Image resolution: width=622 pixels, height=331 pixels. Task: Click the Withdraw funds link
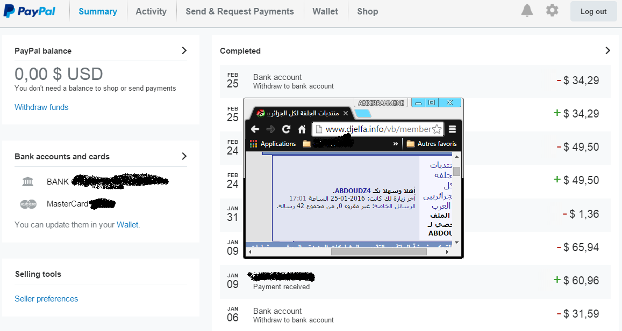[x=41, y=107]
